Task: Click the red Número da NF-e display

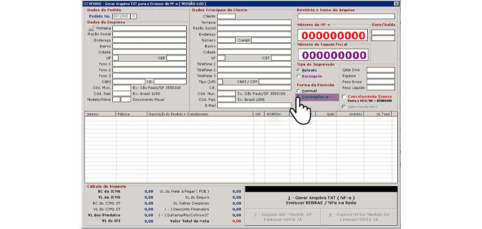Action: coord(333,35)
